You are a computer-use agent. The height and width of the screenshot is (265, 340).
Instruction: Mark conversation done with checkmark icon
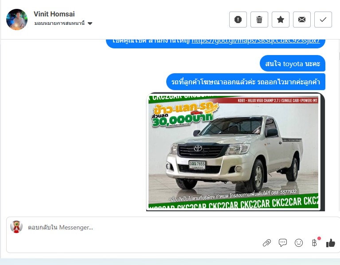323,20
